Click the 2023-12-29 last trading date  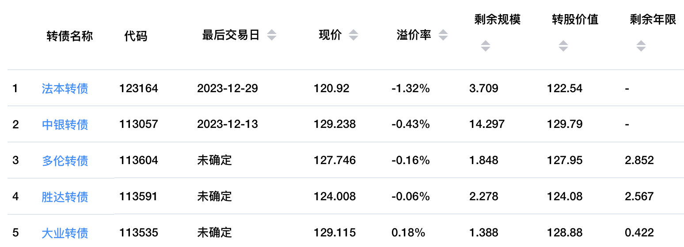tap(227, 89)
